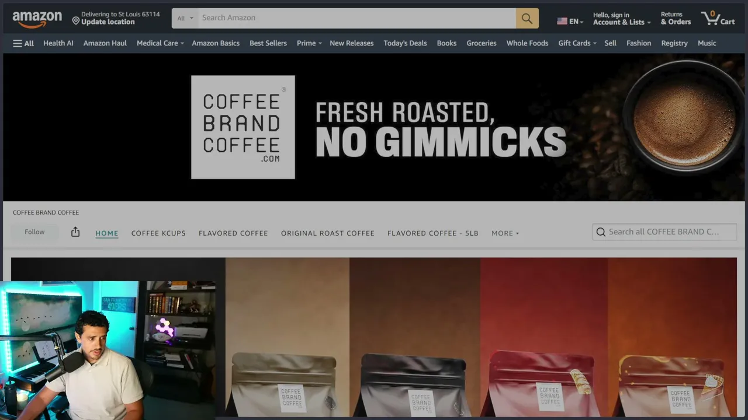The image size is (748, 420).
Task: Go to Music
Action: (x=707, y=43)
